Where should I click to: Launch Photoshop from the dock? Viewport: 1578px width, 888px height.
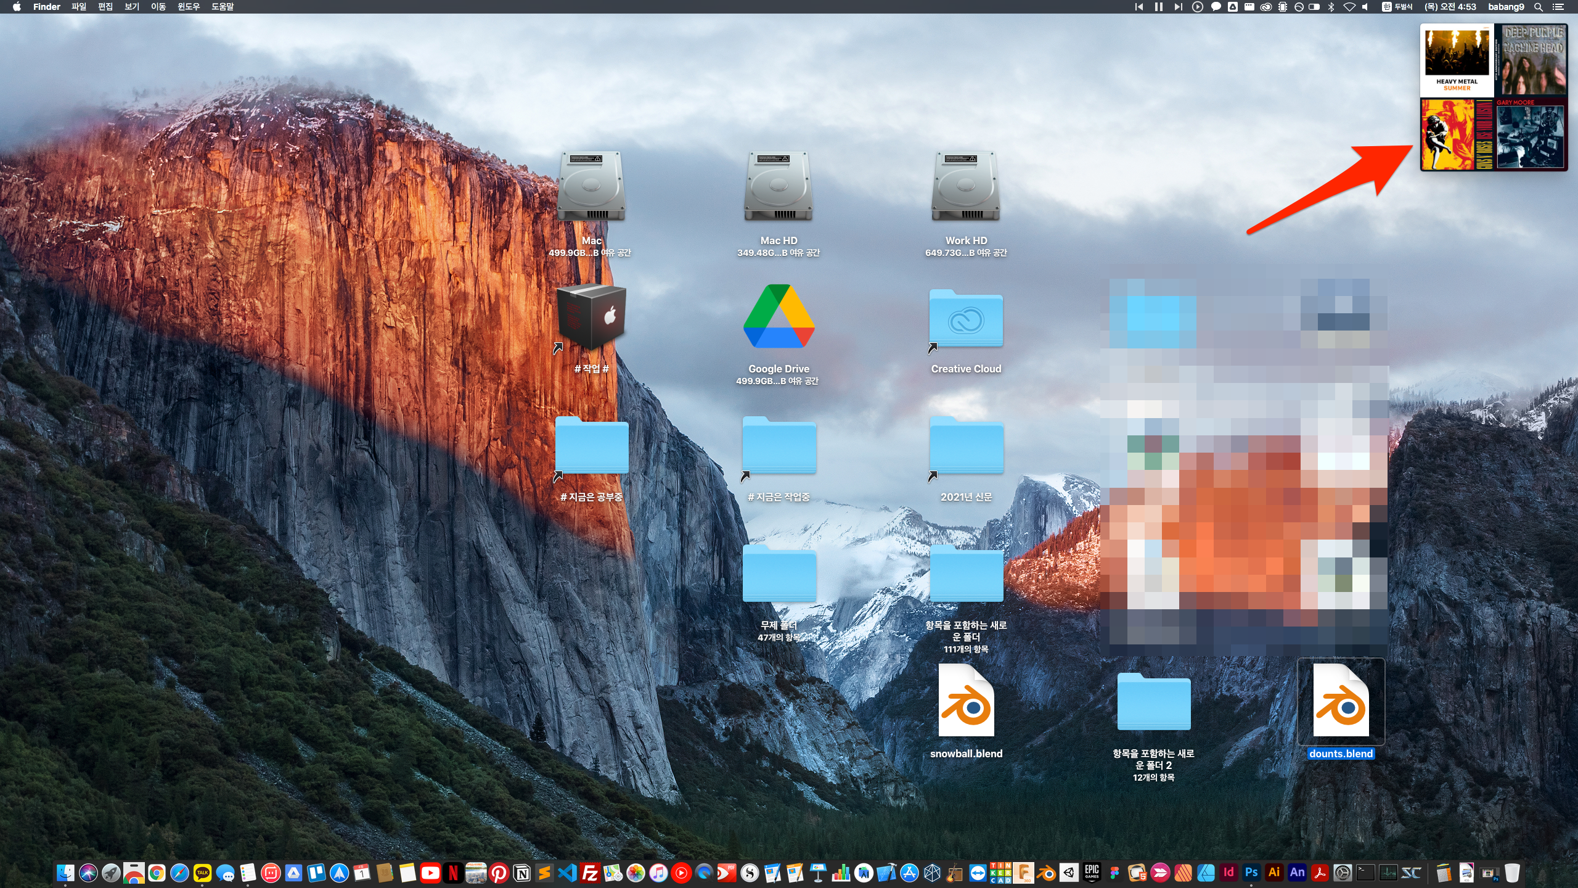pos(1251,873)
